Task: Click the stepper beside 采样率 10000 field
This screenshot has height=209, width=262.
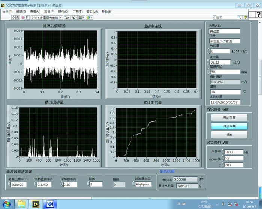Action: click(222, 152)
